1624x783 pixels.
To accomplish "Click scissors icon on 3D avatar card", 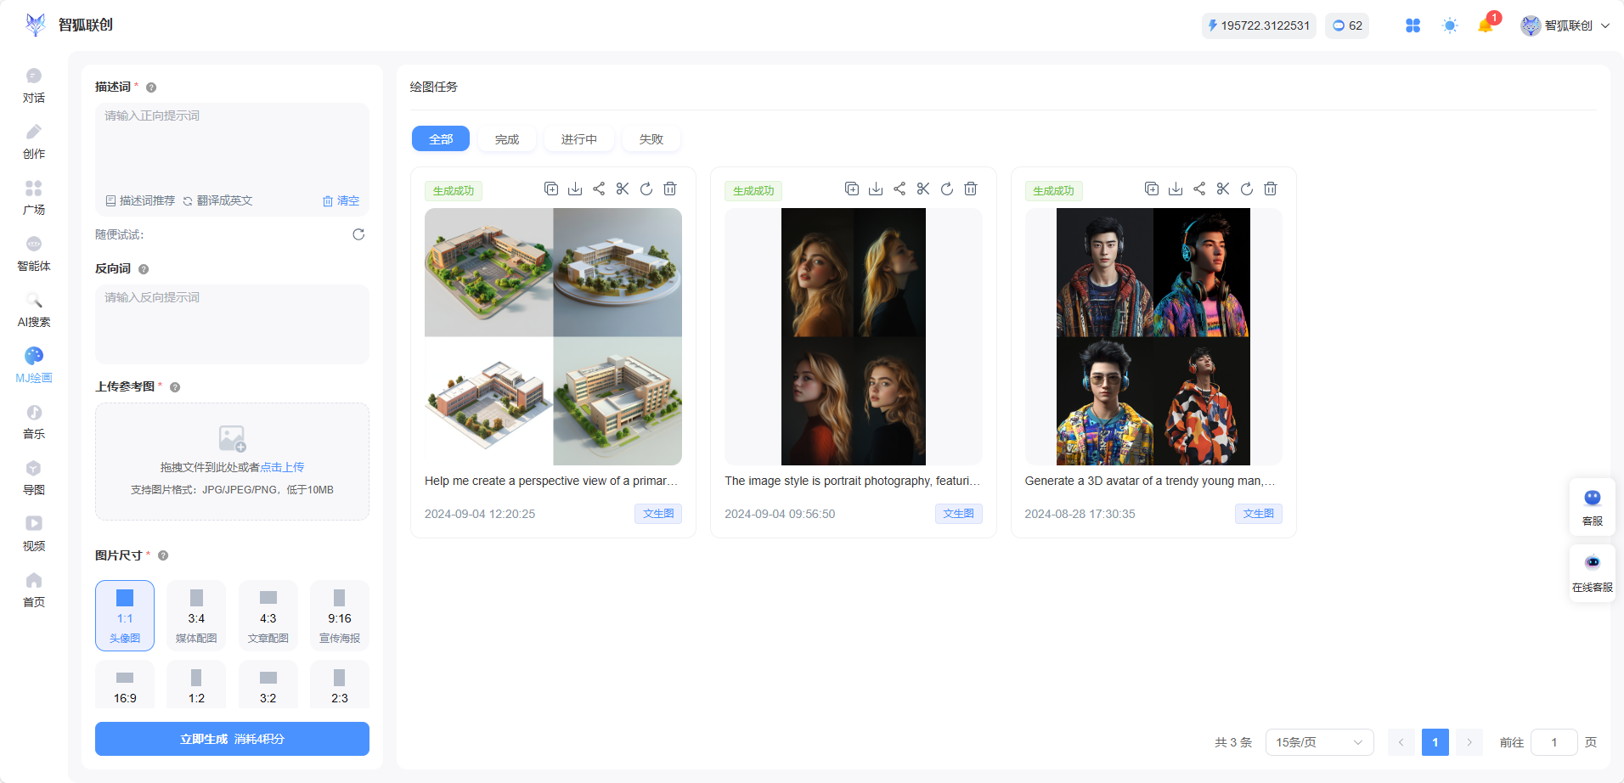I will [x=1223, y=189].
